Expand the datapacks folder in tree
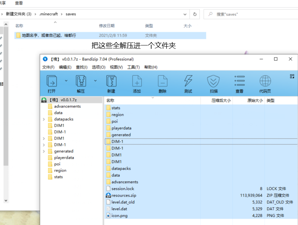The width and height of the screenshot is (298, 225). click(x=44, y=119)
